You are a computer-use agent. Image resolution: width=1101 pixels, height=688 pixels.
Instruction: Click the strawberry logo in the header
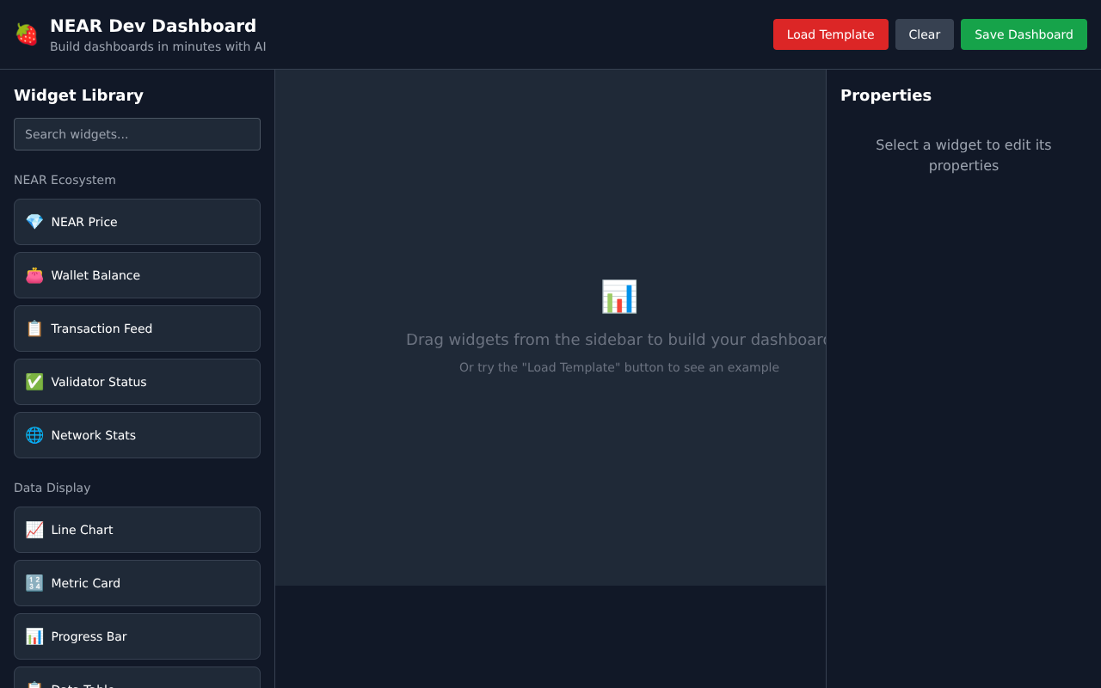(27, 34)
